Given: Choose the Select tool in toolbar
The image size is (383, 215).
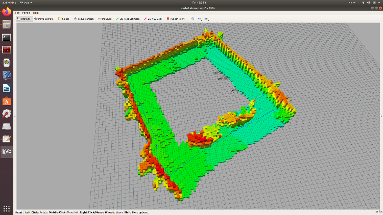Looking at the screenshot, I should [x=64, y=19].
